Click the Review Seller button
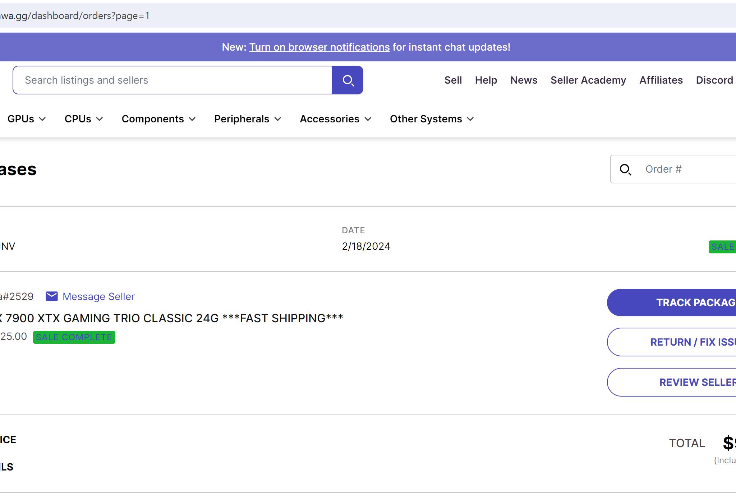736x501 pixels. click(x=671, y=382)
